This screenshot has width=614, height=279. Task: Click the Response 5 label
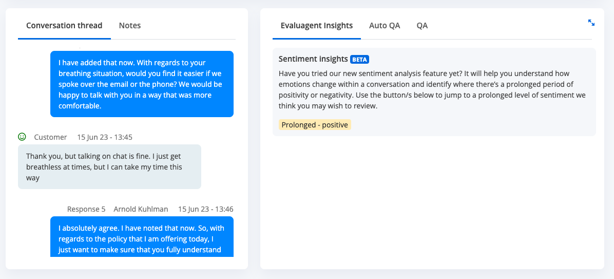click(86, 209)
